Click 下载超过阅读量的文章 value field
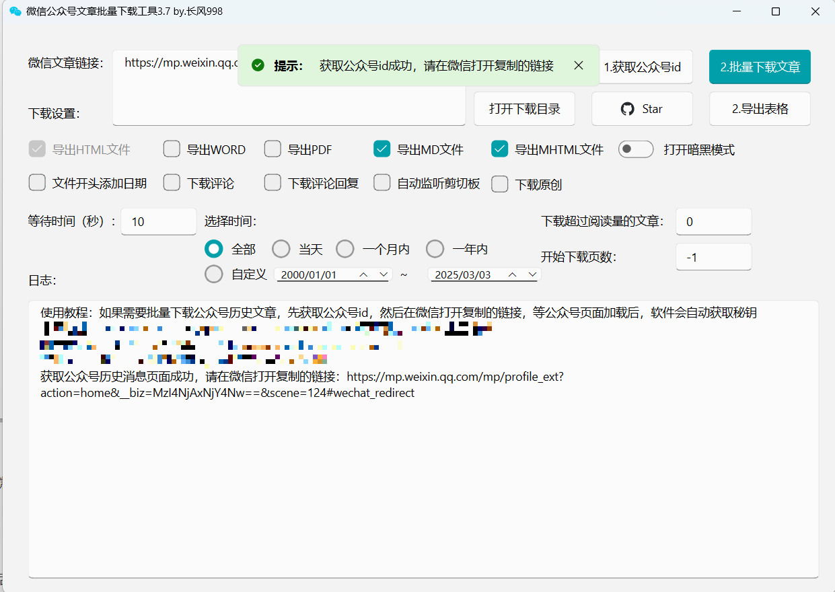Image resolution: width=835 pixels, height=592 pixels. pyautogui.click(x=713, y=221)
